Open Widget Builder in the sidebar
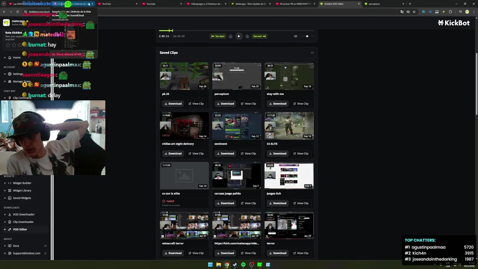Viewport: 478px width, 269px height. 22,183
